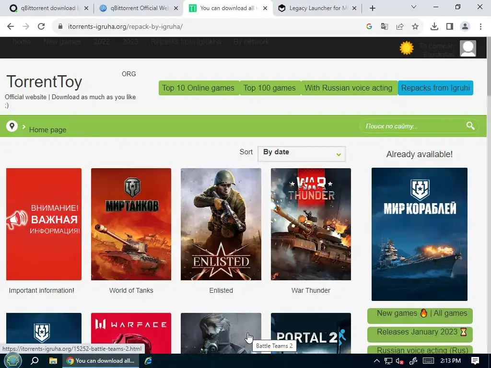Viewport: 491px width, 368px height.
Task: Toggle the sun day/night theme icon
Action: [407, 48]
